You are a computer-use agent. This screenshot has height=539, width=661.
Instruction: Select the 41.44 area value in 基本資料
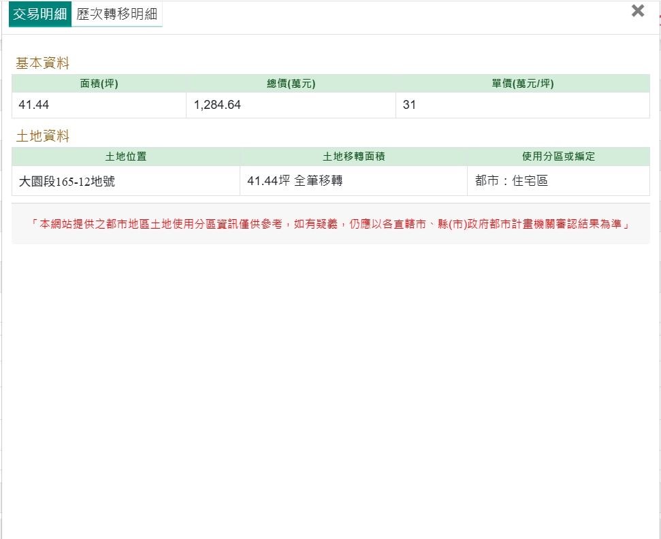pyautogui.click(x=34, y=105)
